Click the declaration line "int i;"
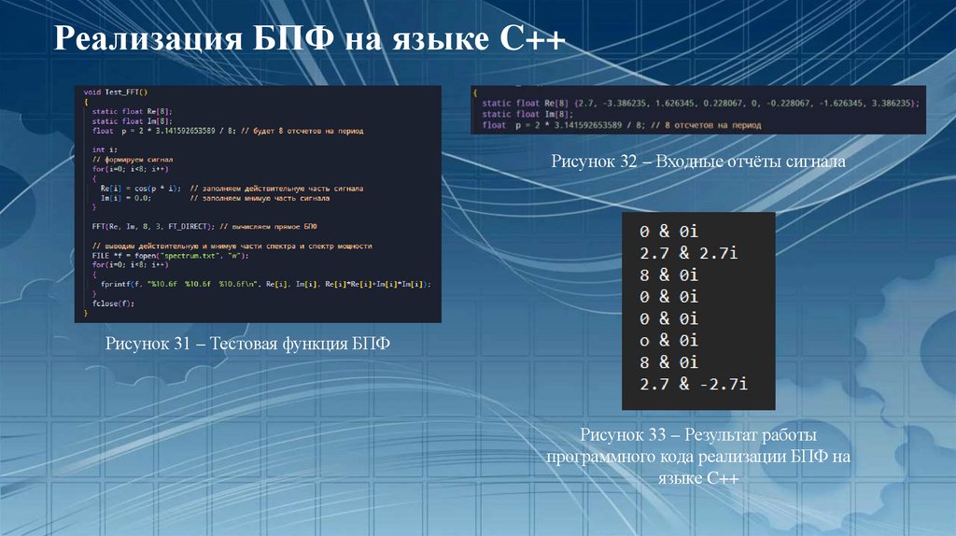 tap(105, 149)
